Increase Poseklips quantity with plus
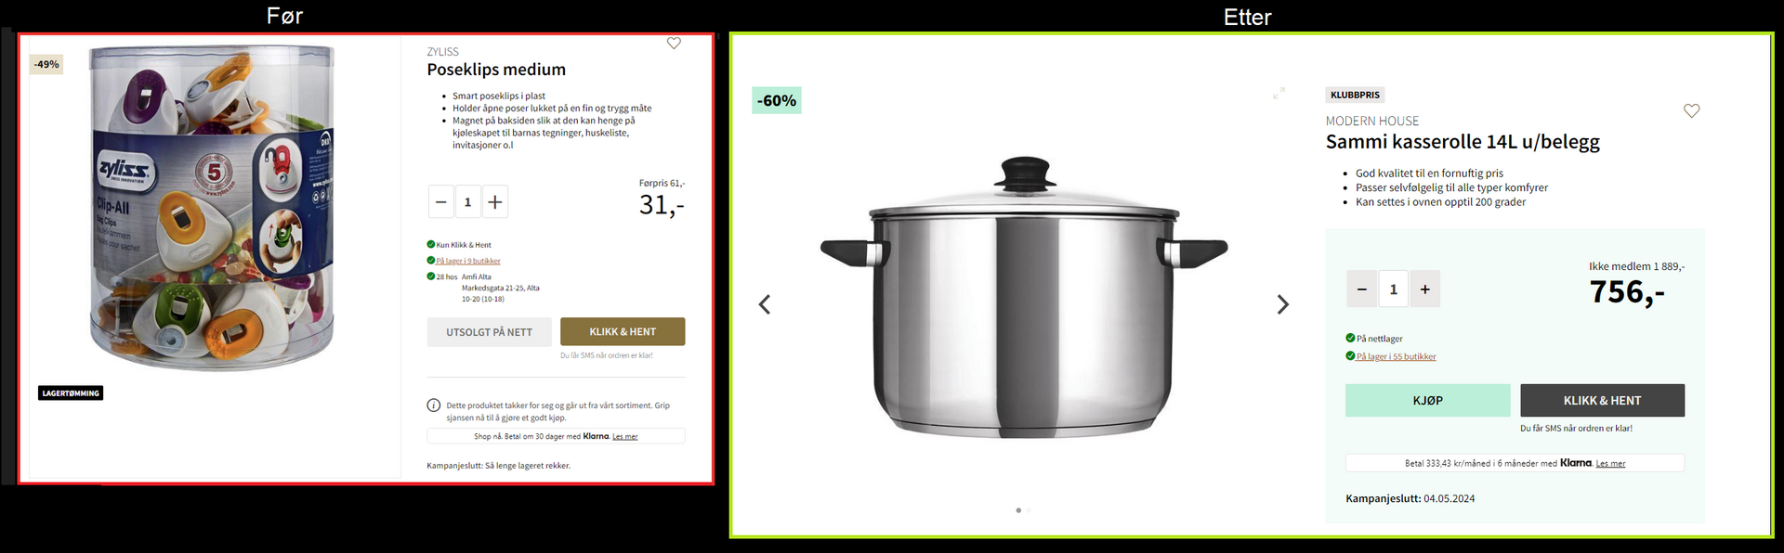The width and height of the screenshot is (1784, 553). pos(495,201)
